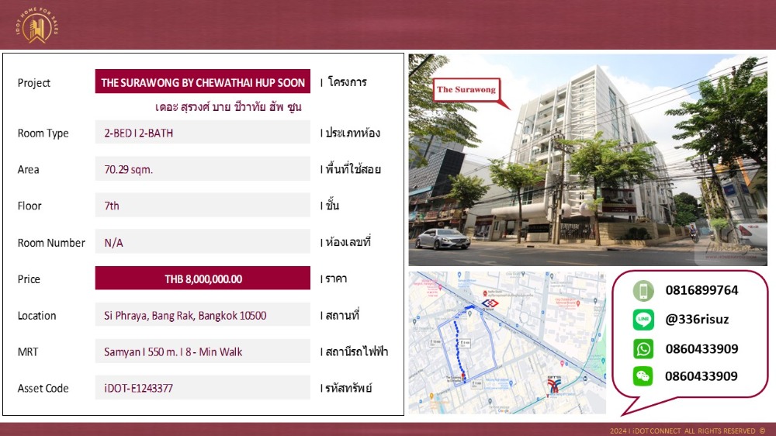Click the Asset Code label
Image resolution: width=776 pixels, height=436 pixels.
pos(43,388)
